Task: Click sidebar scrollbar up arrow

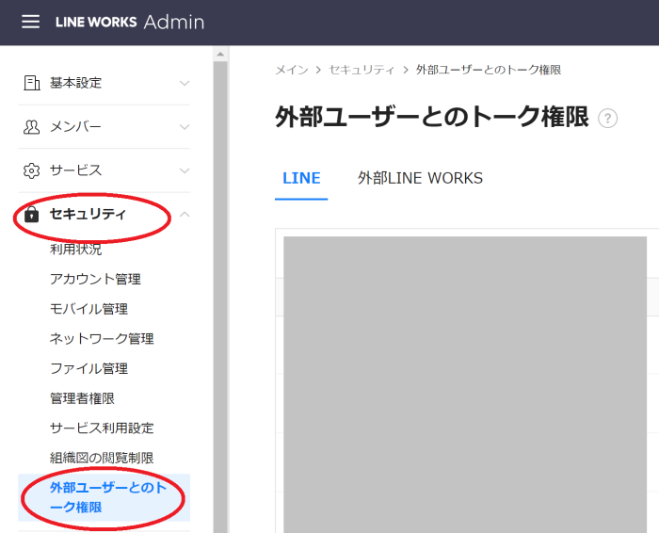Action: point(220,55)
